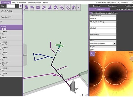The height and width of the screenshot is (97, 133).
Task: Click the document search toolbar icon
Action: click(x=26, y=8)
